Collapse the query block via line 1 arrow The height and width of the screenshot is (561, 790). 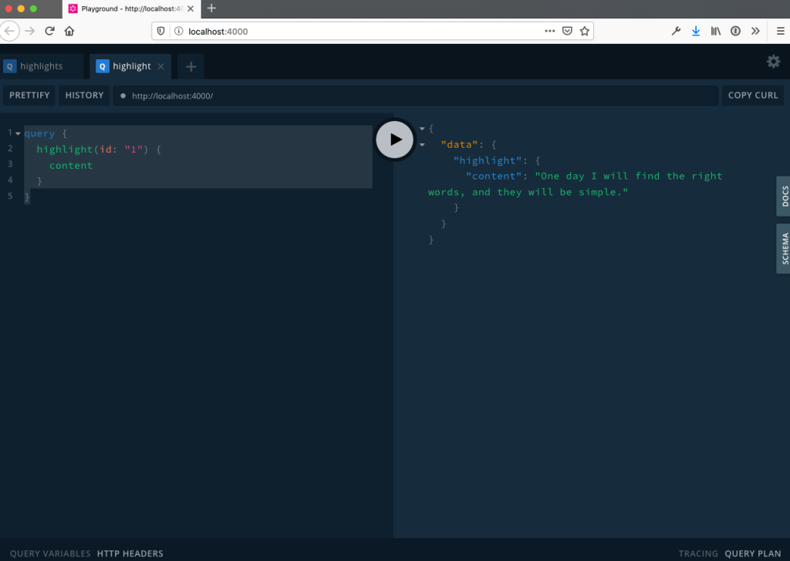tap(17, 133)
